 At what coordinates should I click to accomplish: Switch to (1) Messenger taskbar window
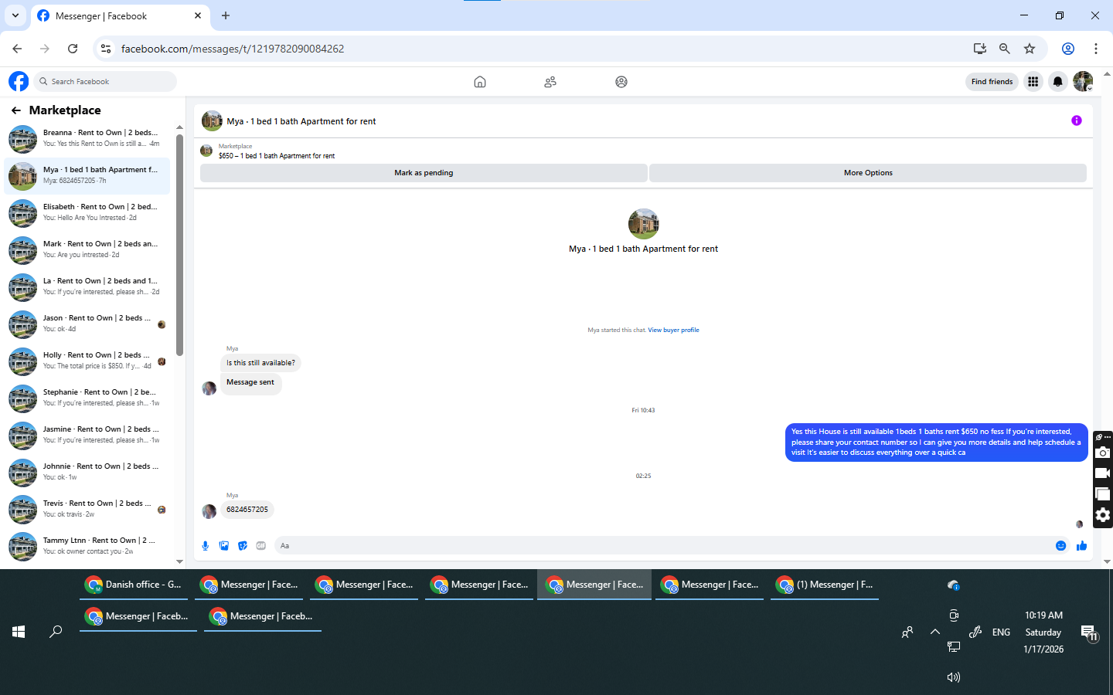pos(825,585)
